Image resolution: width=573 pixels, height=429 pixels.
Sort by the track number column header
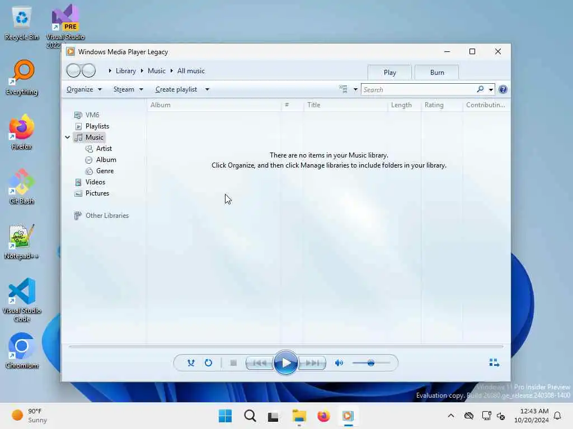[x=292, y=105]
